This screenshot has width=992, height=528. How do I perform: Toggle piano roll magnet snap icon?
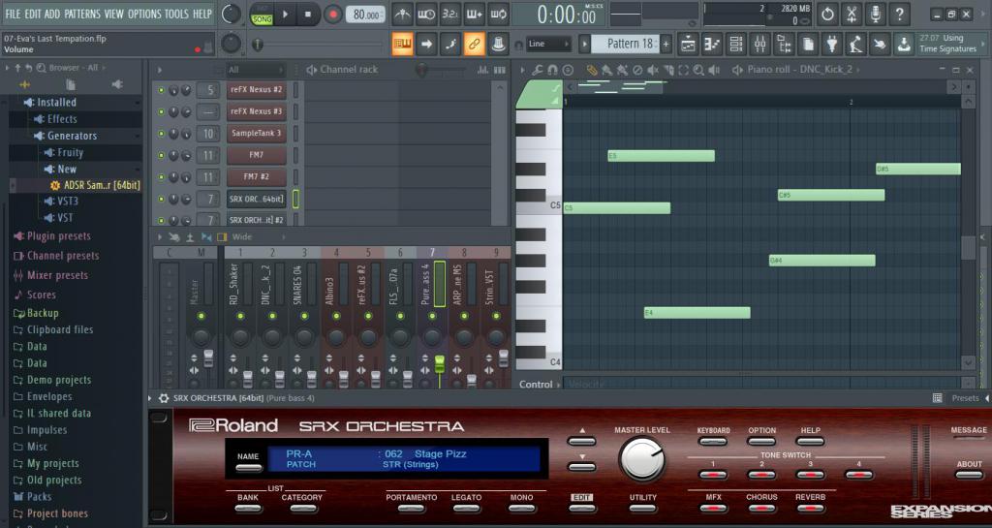552,70
